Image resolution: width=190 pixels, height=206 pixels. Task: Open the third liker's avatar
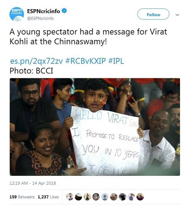coord(87,197)
